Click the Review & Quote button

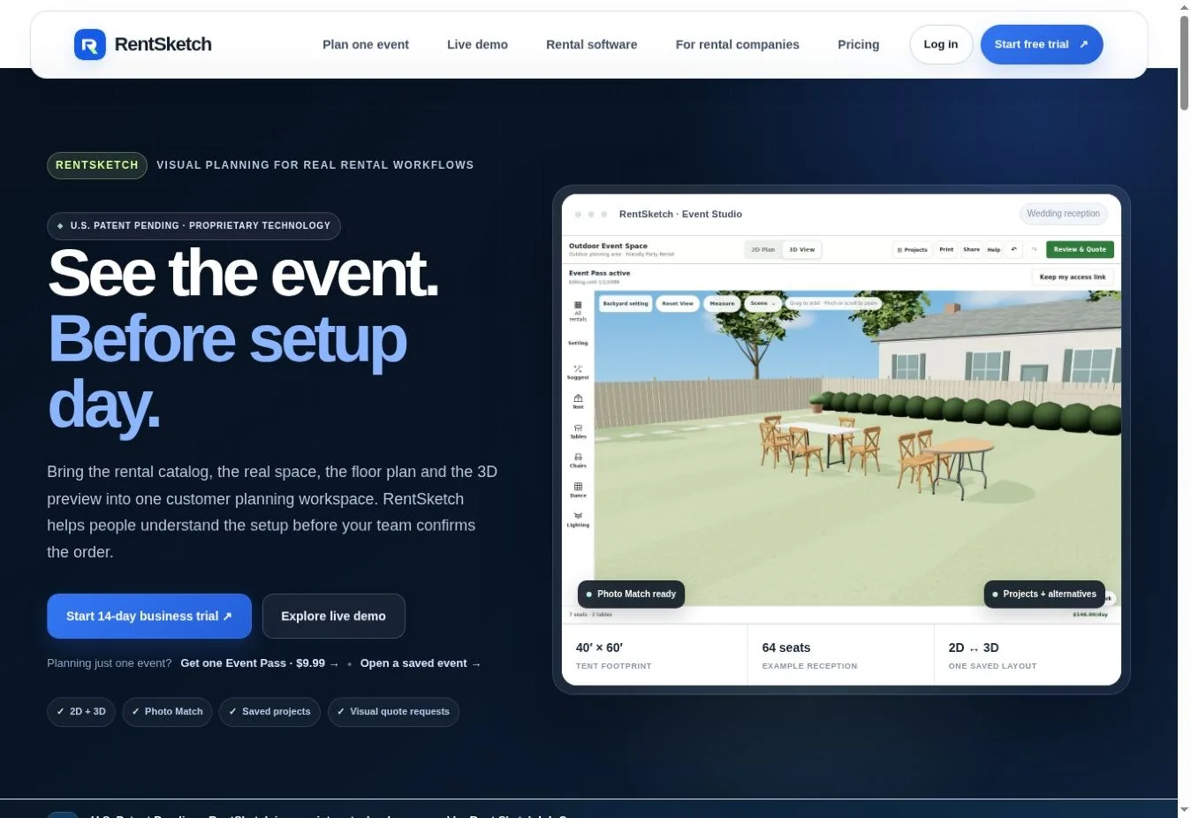click(1080, 249)
